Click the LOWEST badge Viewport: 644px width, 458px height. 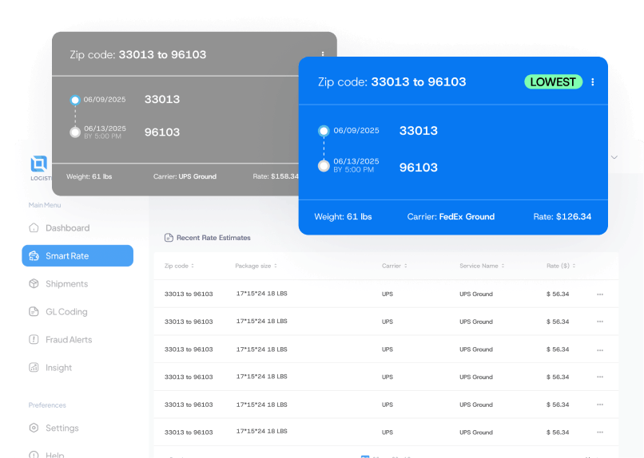pos(553,82)
